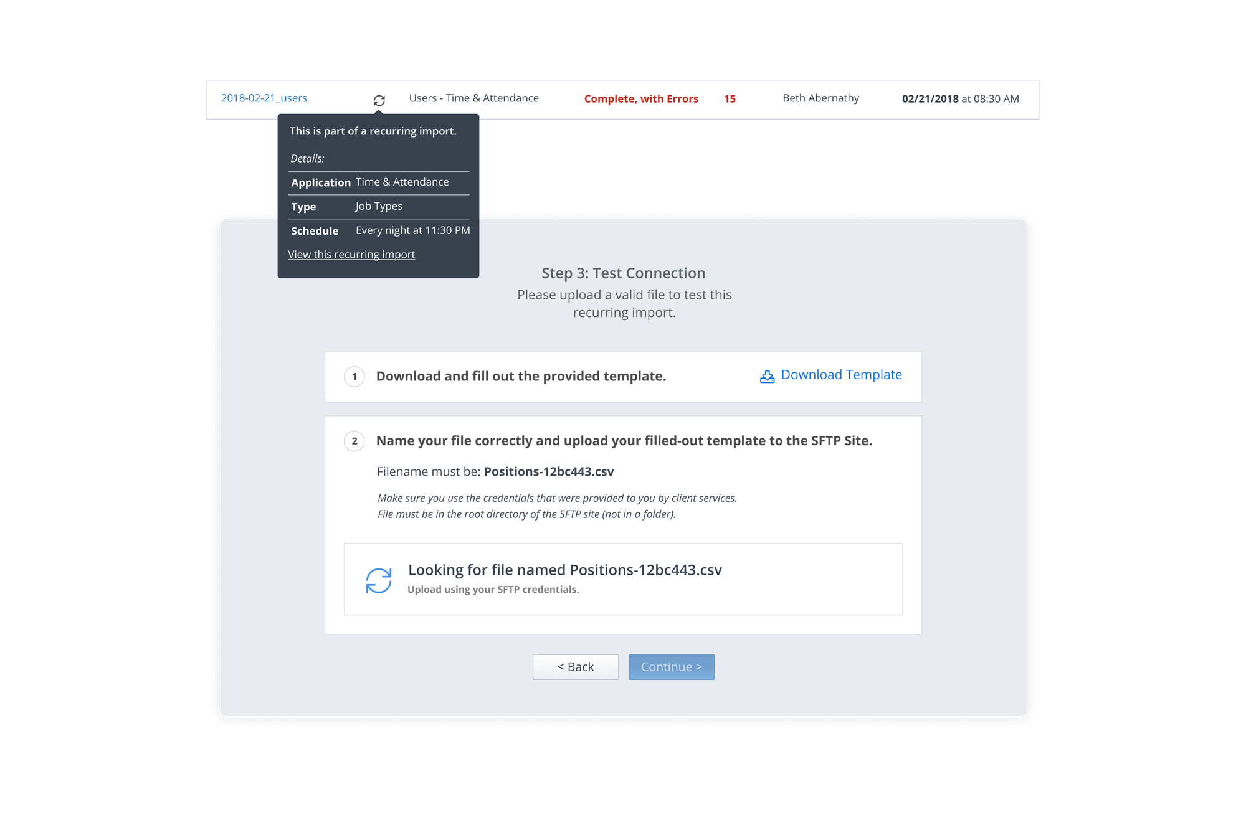The width and height of the screenshot is (1246, 830).
Task: Click the step 1 numbered circle icon
Action: pyautogui.click(x=354, y=376)
